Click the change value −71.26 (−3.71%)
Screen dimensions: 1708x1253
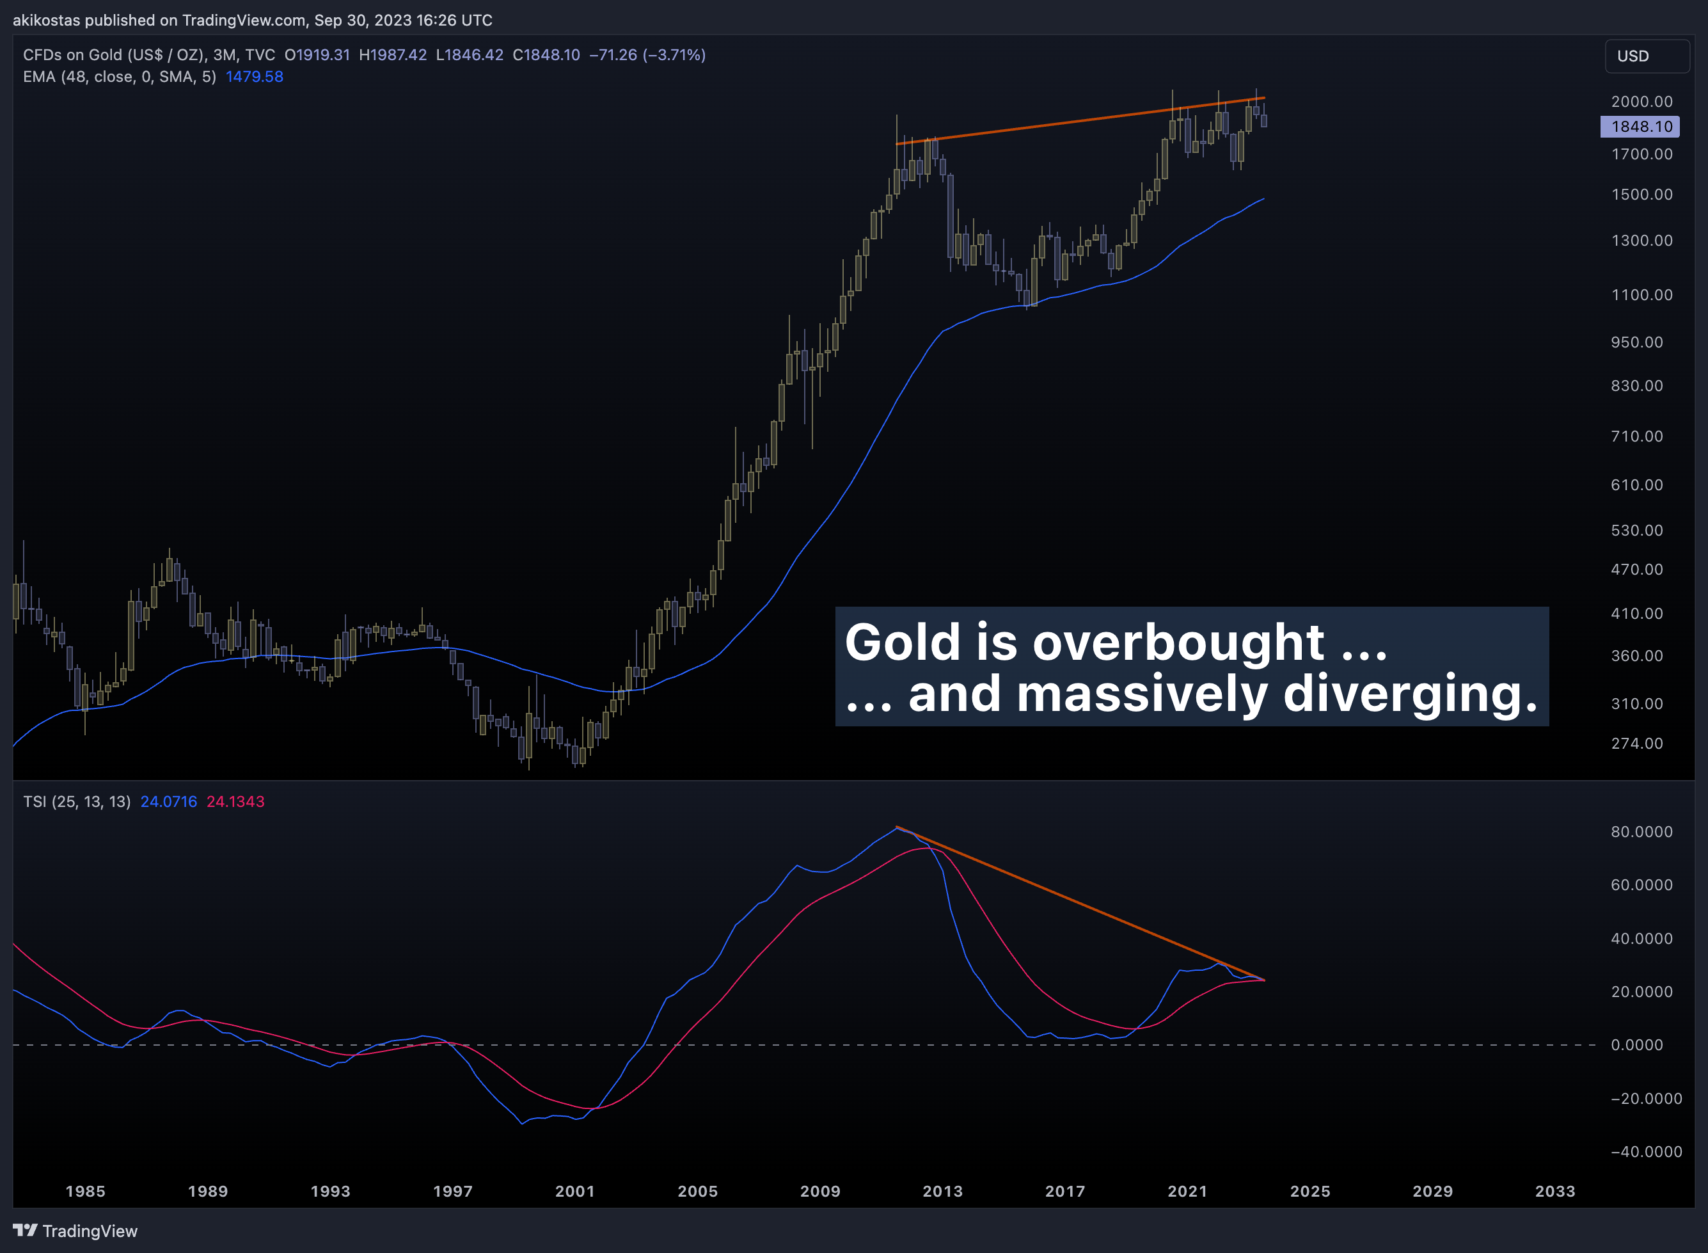pos(647,54)
